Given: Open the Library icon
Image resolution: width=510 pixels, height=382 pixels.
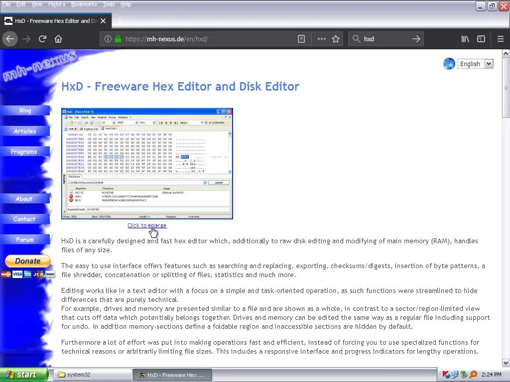Looking at the screenshot, I should pos(465,39).
